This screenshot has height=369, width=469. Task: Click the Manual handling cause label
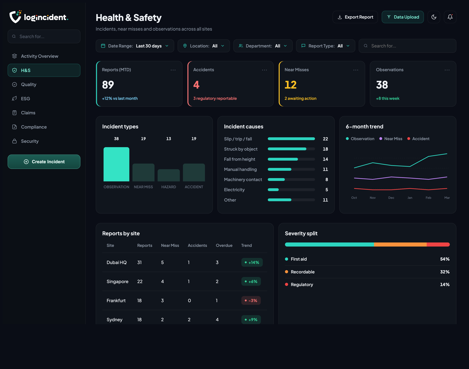[240, 169]
